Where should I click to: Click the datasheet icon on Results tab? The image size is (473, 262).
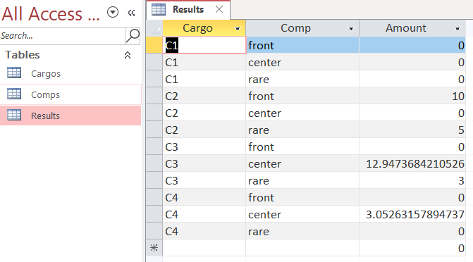click(x=159, y=9)
